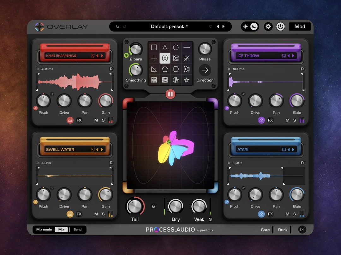
Task: Pick the spiral path shape
Action: 176,80
